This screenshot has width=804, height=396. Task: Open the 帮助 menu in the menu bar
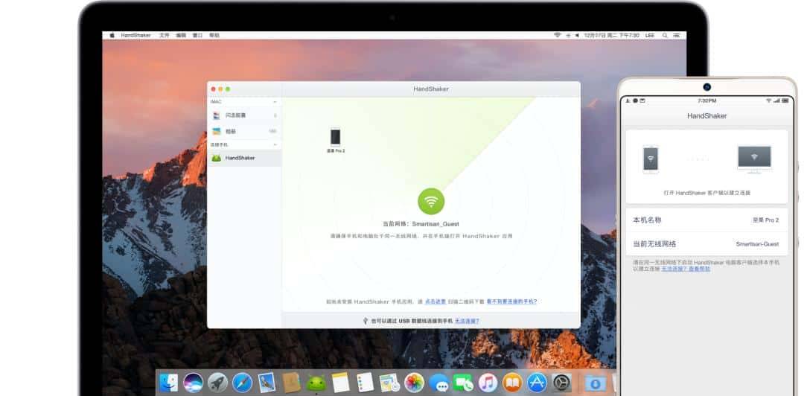pyautogui.click(x=214, y=36)
